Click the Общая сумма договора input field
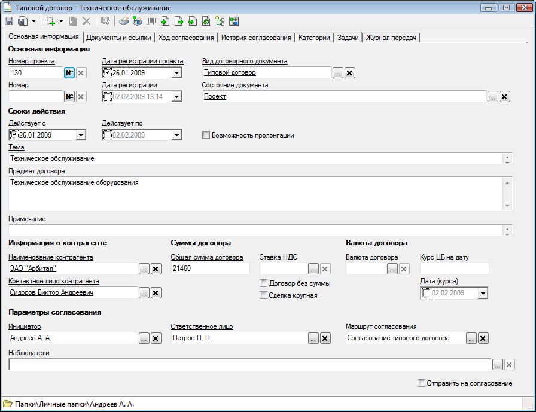Screen dimensions: 536x412 tap(209, 269)
